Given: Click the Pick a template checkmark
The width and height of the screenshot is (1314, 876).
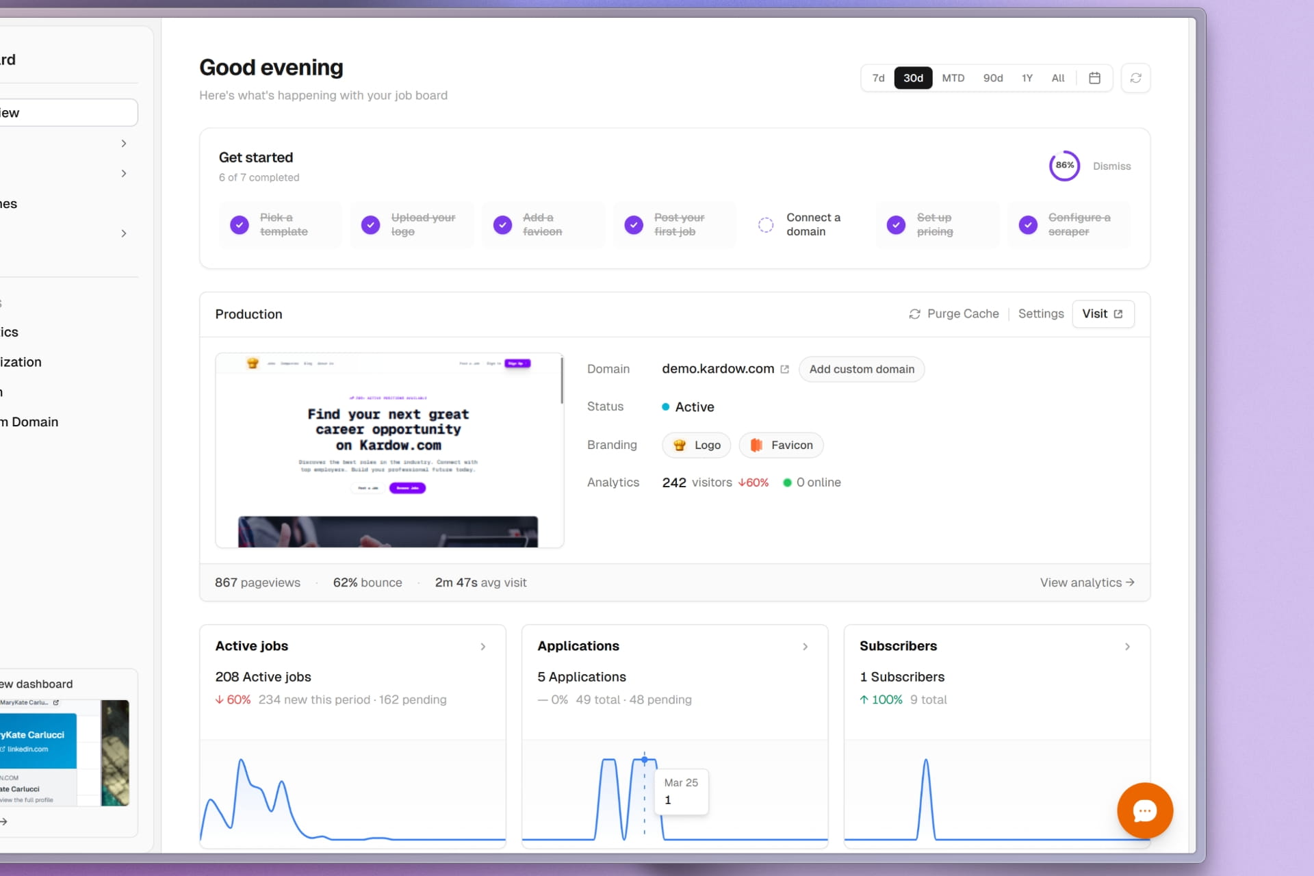Looking at the screenshot, I should 239,224.
